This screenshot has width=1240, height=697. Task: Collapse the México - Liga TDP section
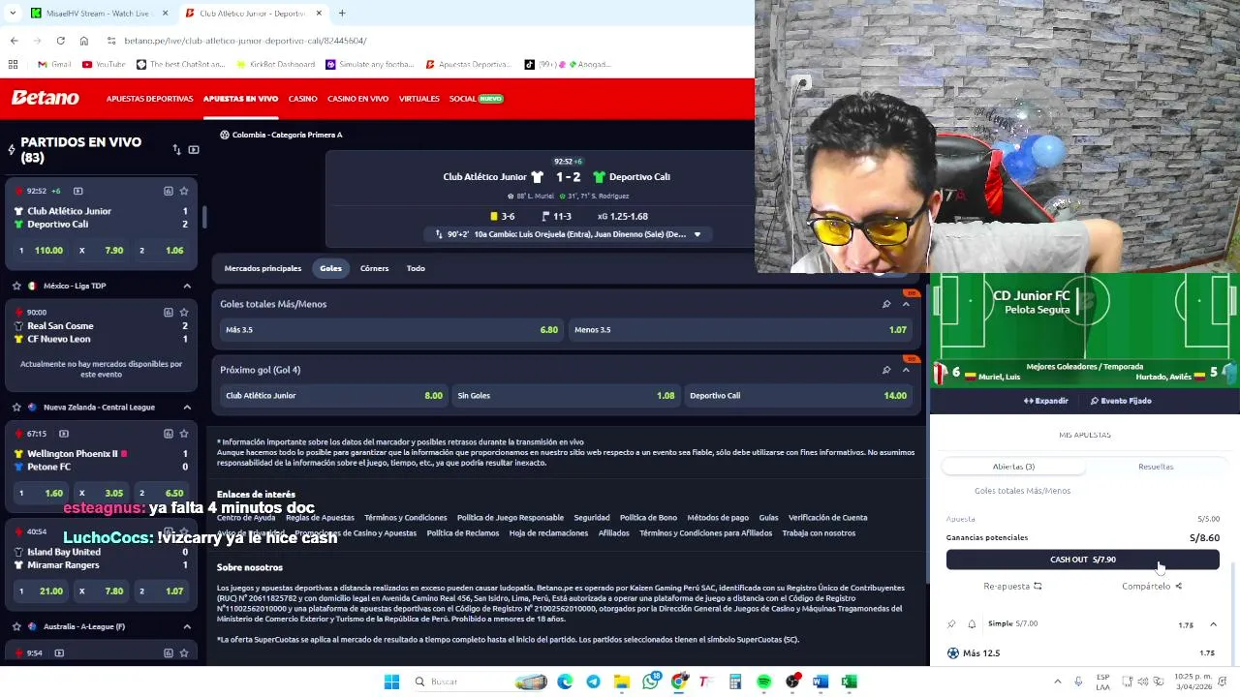click(187, 286)
